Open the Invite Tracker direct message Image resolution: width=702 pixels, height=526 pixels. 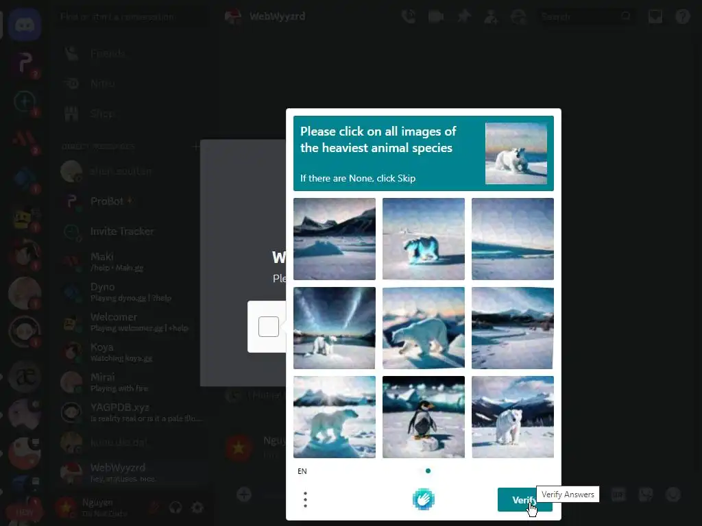coord(131,231)
